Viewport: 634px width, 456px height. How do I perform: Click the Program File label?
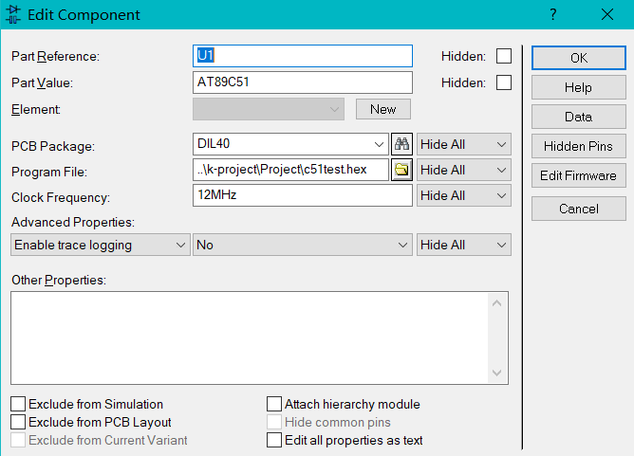pos(49,172)
